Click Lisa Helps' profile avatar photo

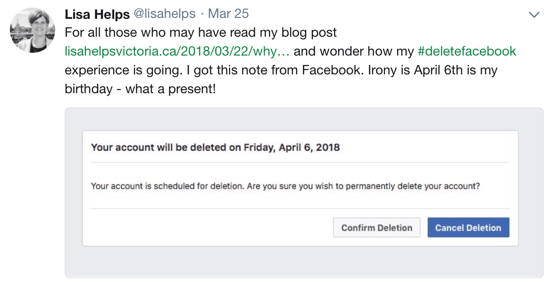tap(30, 30)
